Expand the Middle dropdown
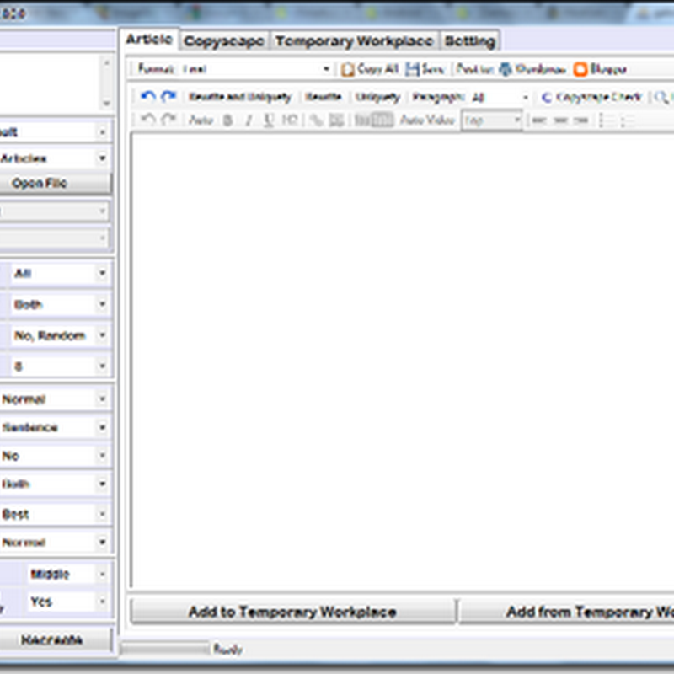Image resolution: width=674 pixels, height=674 pixels. pyautogui.click(x=67, y=575)
